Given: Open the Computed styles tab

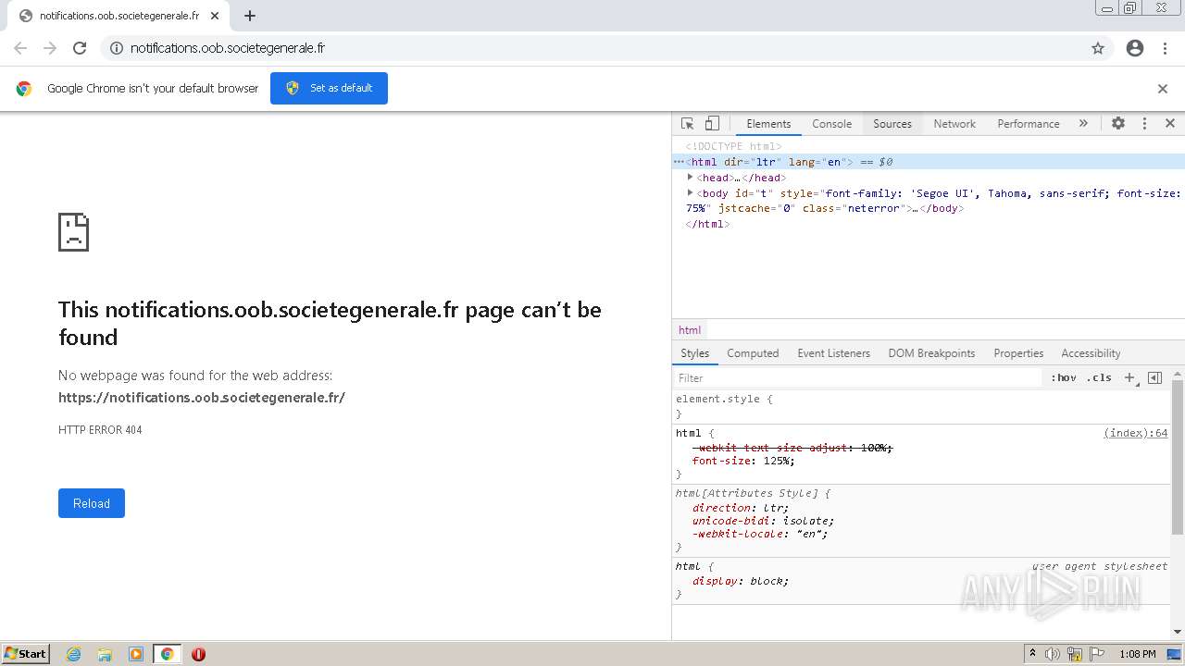Looking at the screenshot, I should [753, 353].
